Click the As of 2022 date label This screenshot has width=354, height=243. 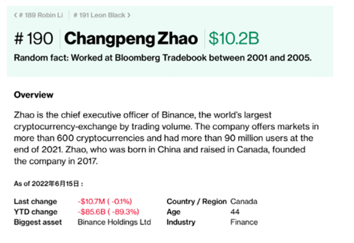coord(48,184)
